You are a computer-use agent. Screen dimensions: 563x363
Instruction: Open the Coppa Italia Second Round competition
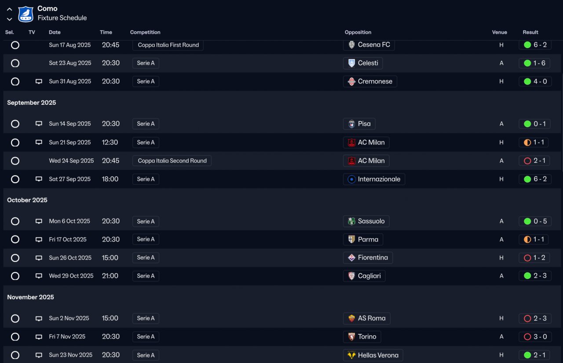(172, 161)
